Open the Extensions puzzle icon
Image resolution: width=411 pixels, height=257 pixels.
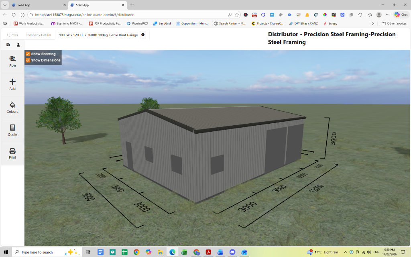pyautogui.click(x=360, y=15)
